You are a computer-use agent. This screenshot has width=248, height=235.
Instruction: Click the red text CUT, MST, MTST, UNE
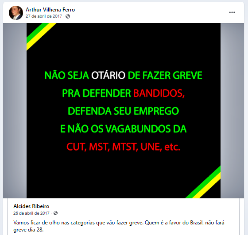tap(113, 147)
